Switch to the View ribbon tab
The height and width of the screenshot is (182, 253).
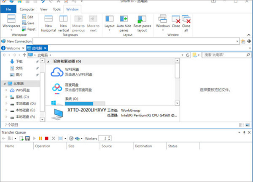[x=43, y=8]
